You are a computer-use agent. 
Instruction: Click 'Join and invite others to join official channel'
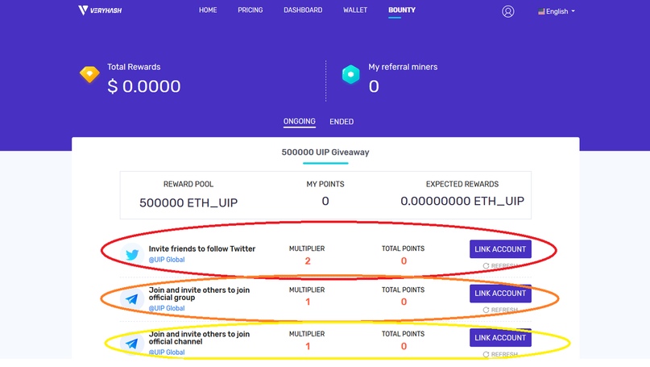pyautogui.click(x=199, y=337)
